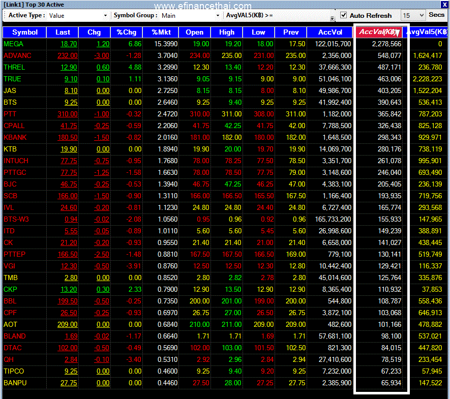Click MEGA last price 18.70
The height and width of the screenshot is (399, 450).
coord(69,44)
